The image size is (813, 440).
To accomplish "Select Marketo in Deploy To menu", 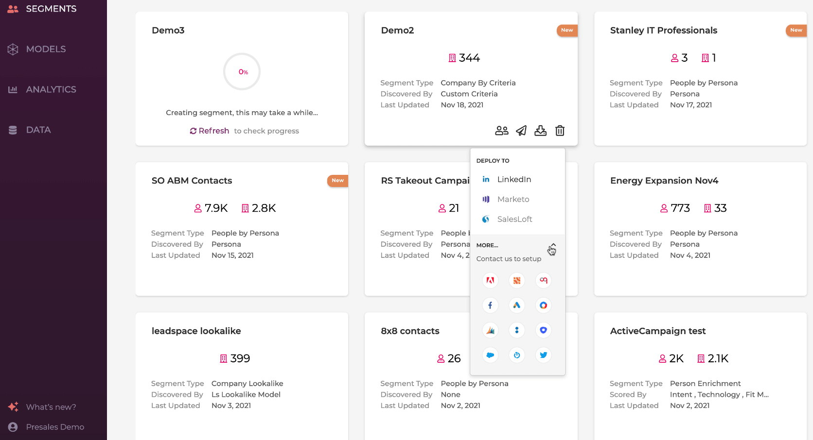I will (x=513, y=199).
